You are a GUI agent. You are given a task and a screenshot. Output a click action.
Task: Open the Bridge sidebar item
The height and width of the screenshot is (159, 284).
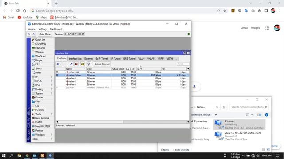tap(39, 61)
